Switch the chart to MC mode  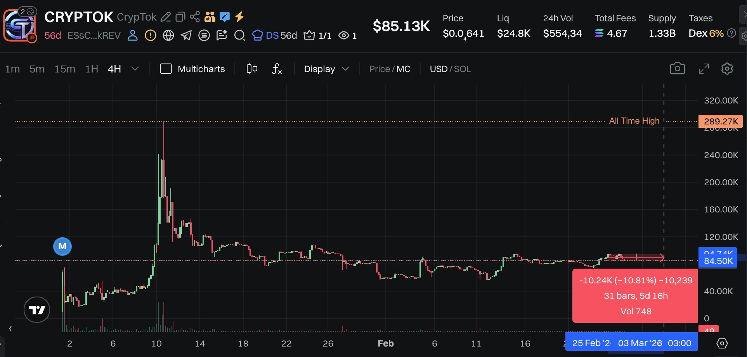click(403, 69)
